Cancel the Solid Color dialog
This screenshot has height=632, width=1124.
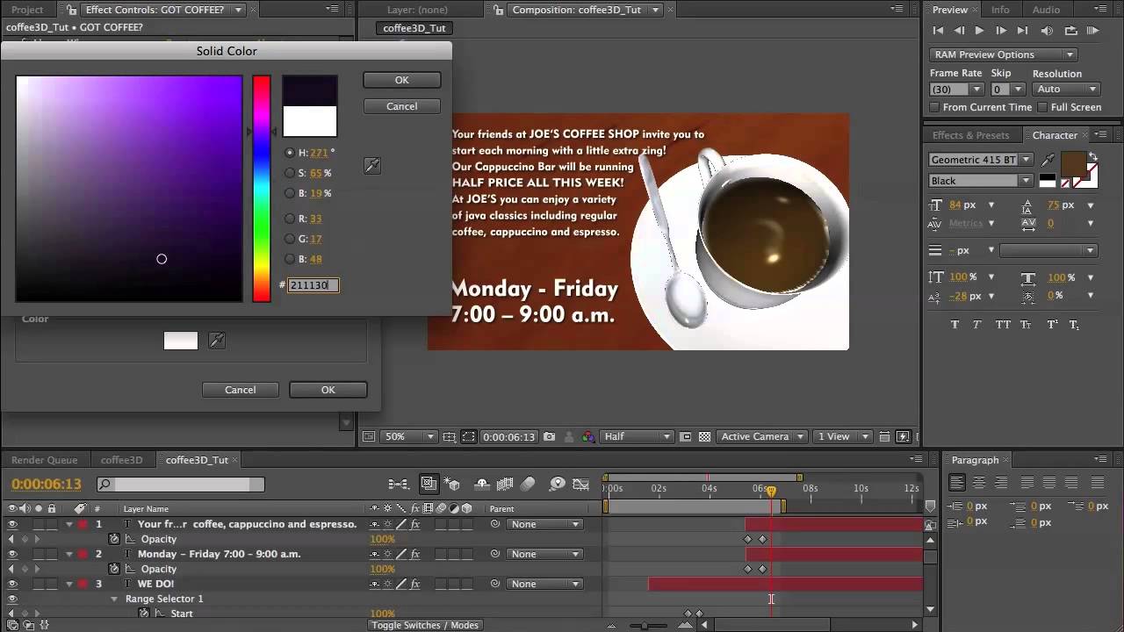click(x=401, y=106)
